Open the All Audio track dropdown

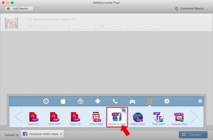[147, 27]
